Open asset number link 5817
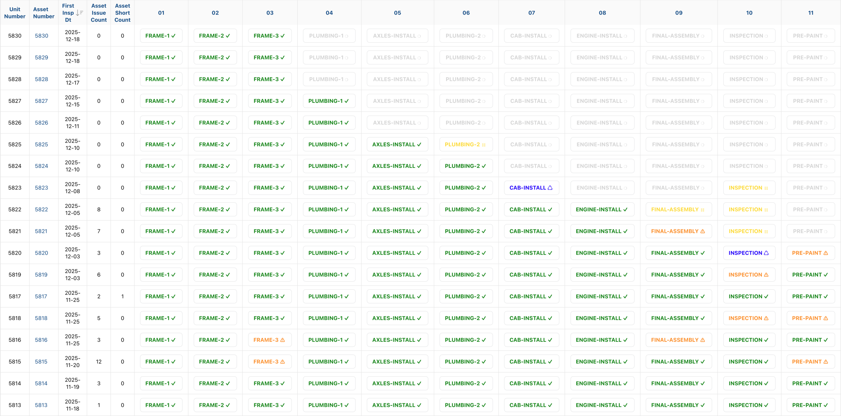The image size is (841, 416). pos(41,296)
